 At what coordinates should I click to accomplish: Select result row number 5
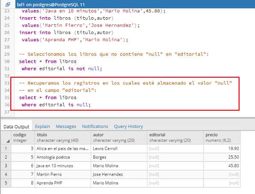pos(6,183)
